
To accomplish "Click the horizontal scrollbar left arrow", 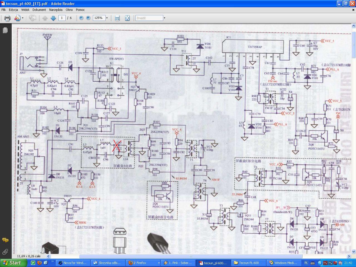I will pos(48,256).
